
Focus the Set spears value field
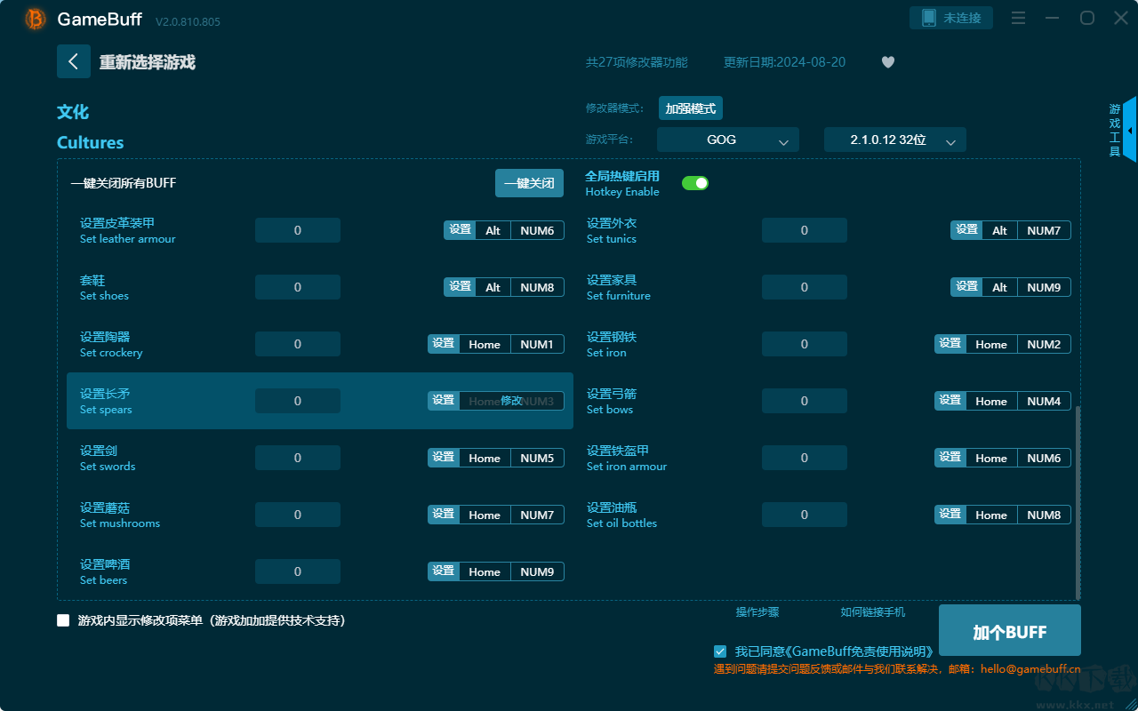coord(298,401)
